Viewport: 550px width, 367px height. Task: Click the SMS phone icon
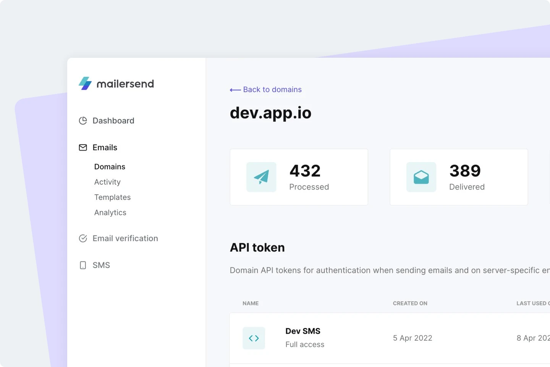pos(83,265)
